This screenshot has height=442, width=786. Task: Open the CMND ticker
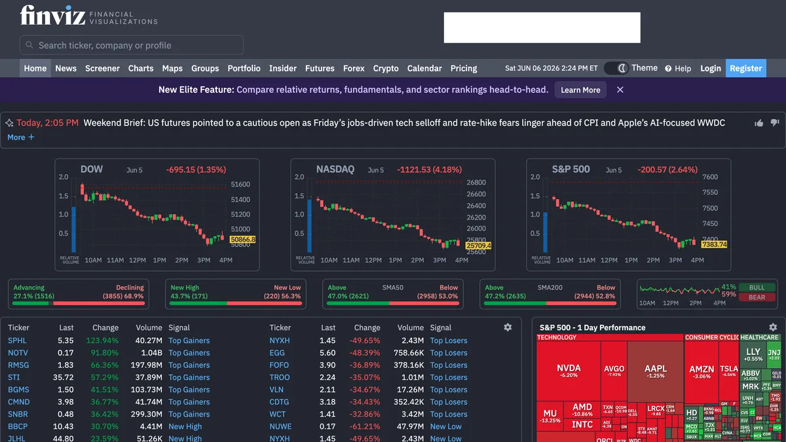(x=19, y=402)
